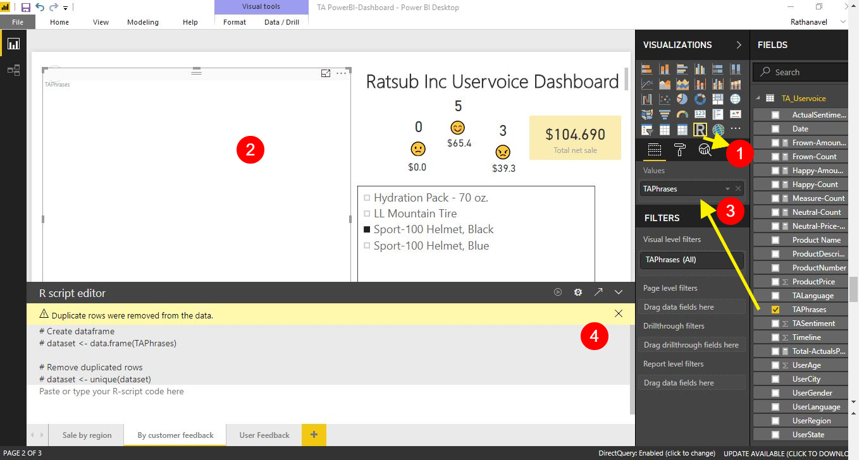The height and width of the screenshot is (460, 864).
Task: Select the pie chart visualization icon
Action: [x=682, y=99]
